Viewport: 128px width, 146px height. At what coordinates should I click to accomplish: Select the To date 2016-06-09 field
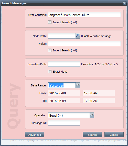point(64,100)
